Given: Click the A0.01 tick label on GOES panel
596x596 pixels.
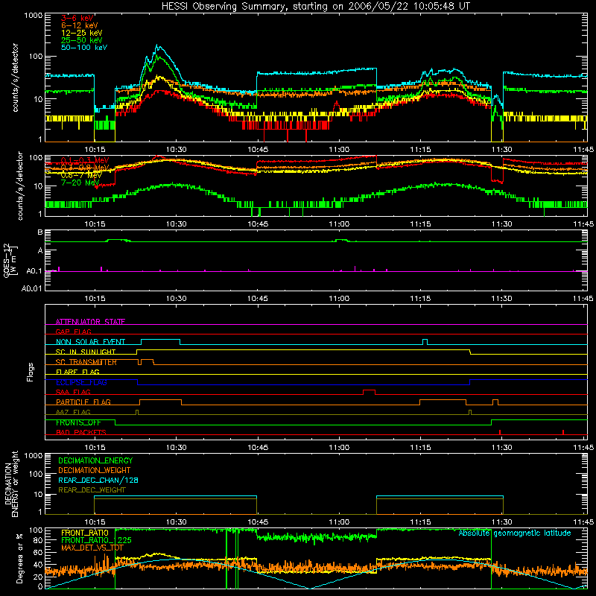Looking at the screenshot, I should click(32, 288).
